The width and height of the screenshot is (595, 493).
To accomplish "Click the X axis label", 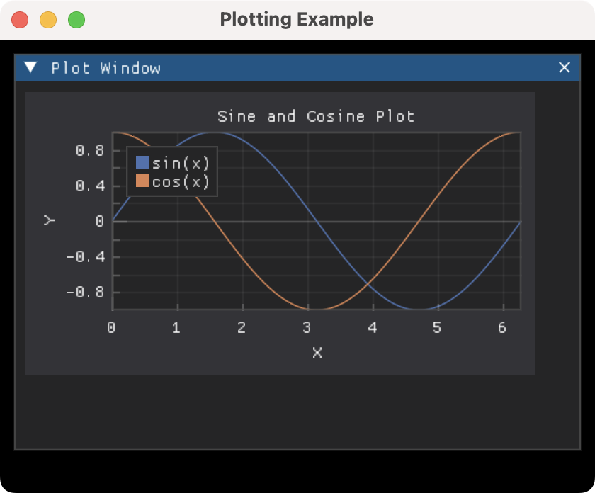I will 317,353.
